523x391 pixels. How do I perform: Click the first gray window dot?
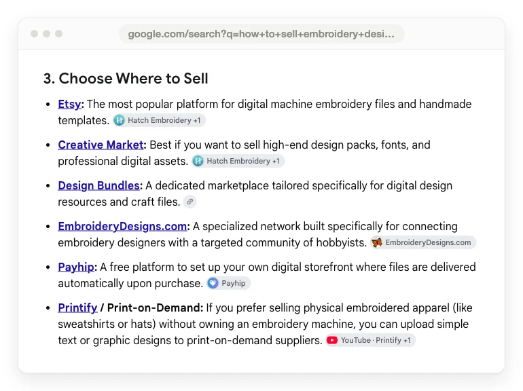(34, 34)
